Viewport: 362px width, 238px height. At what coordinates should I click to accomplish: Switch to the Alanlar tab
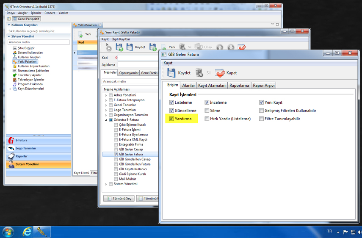click(x=188, y=86)
